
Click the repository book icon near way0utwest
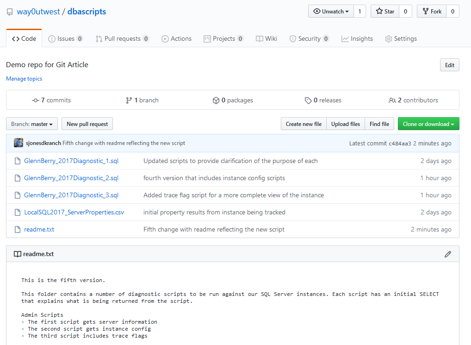point(10,12)
